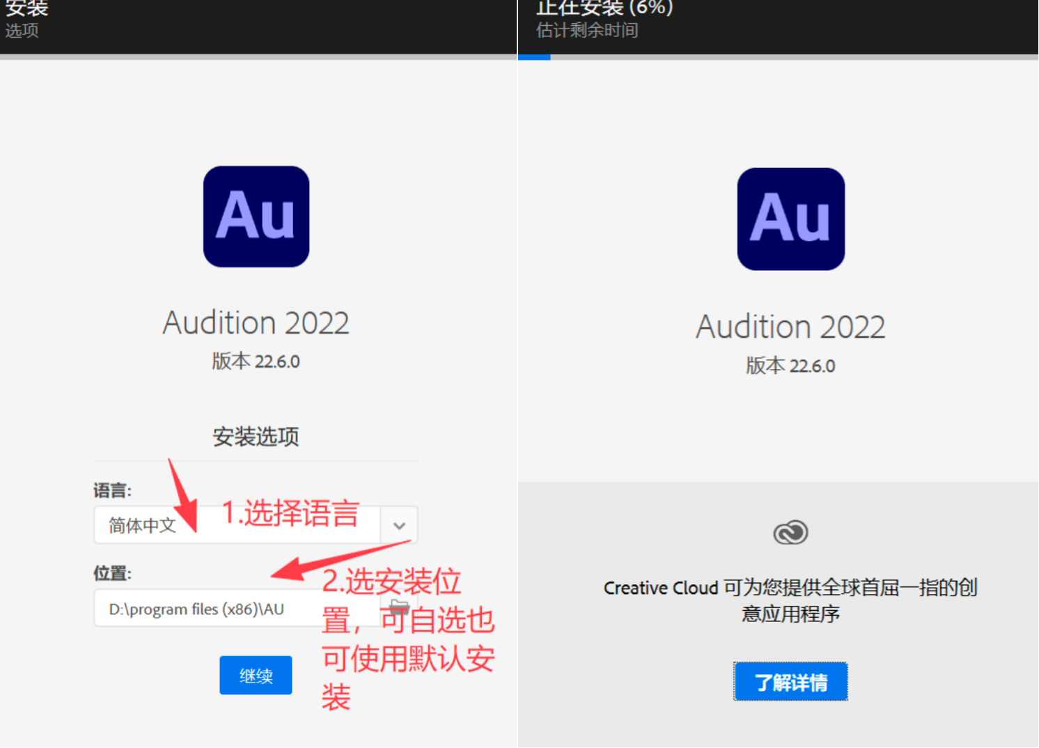Screen dimensions: 1039x748
Task: Click the Creative Cloud promotional description text
Action: coord(790,600)
